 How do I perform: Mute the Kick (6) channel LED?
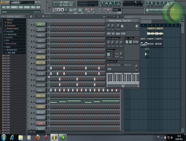click(x=29, y=74)
